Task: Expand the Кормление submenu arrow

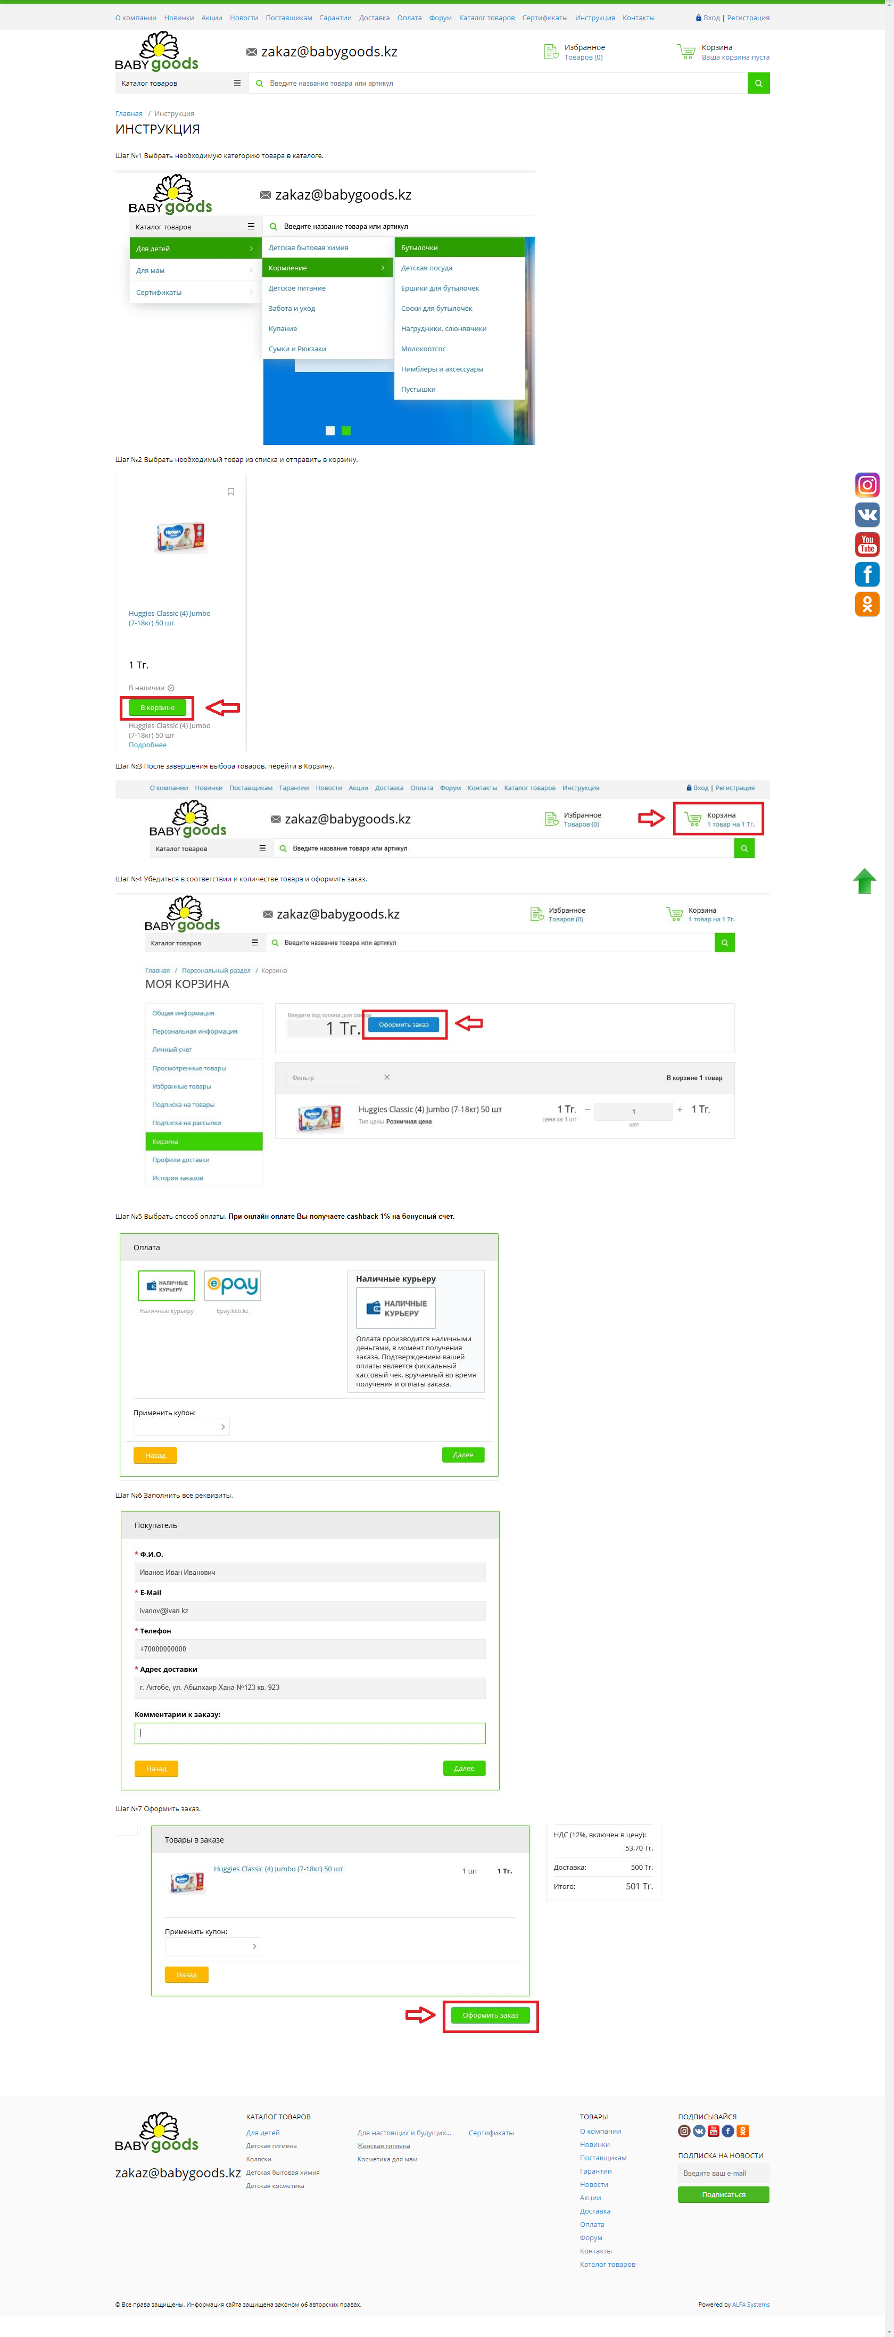Action: tap(383, 268)
